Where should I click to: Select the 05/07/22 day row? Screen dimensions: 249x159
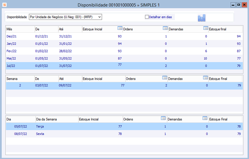(124, 126)
